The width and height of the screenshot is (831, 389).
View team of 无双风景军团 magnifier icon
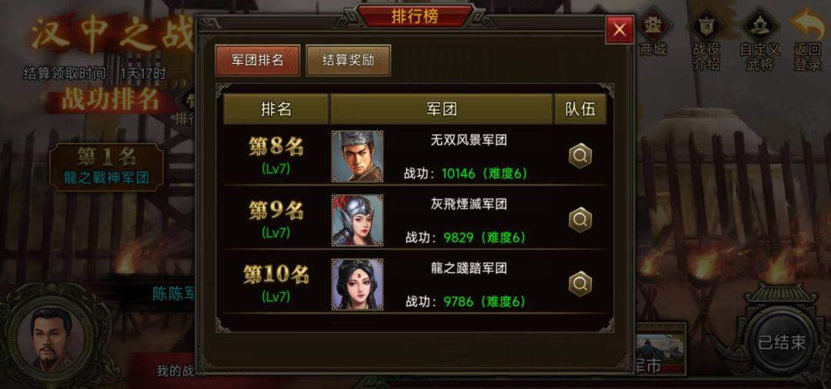coord(580,156)
